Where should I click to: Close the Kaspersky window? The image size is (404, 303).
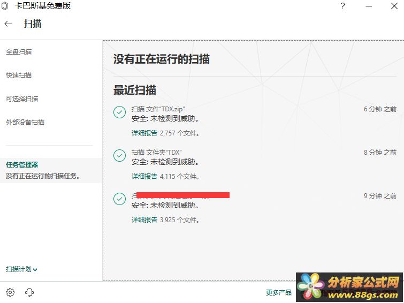click(x=394, y=6)
